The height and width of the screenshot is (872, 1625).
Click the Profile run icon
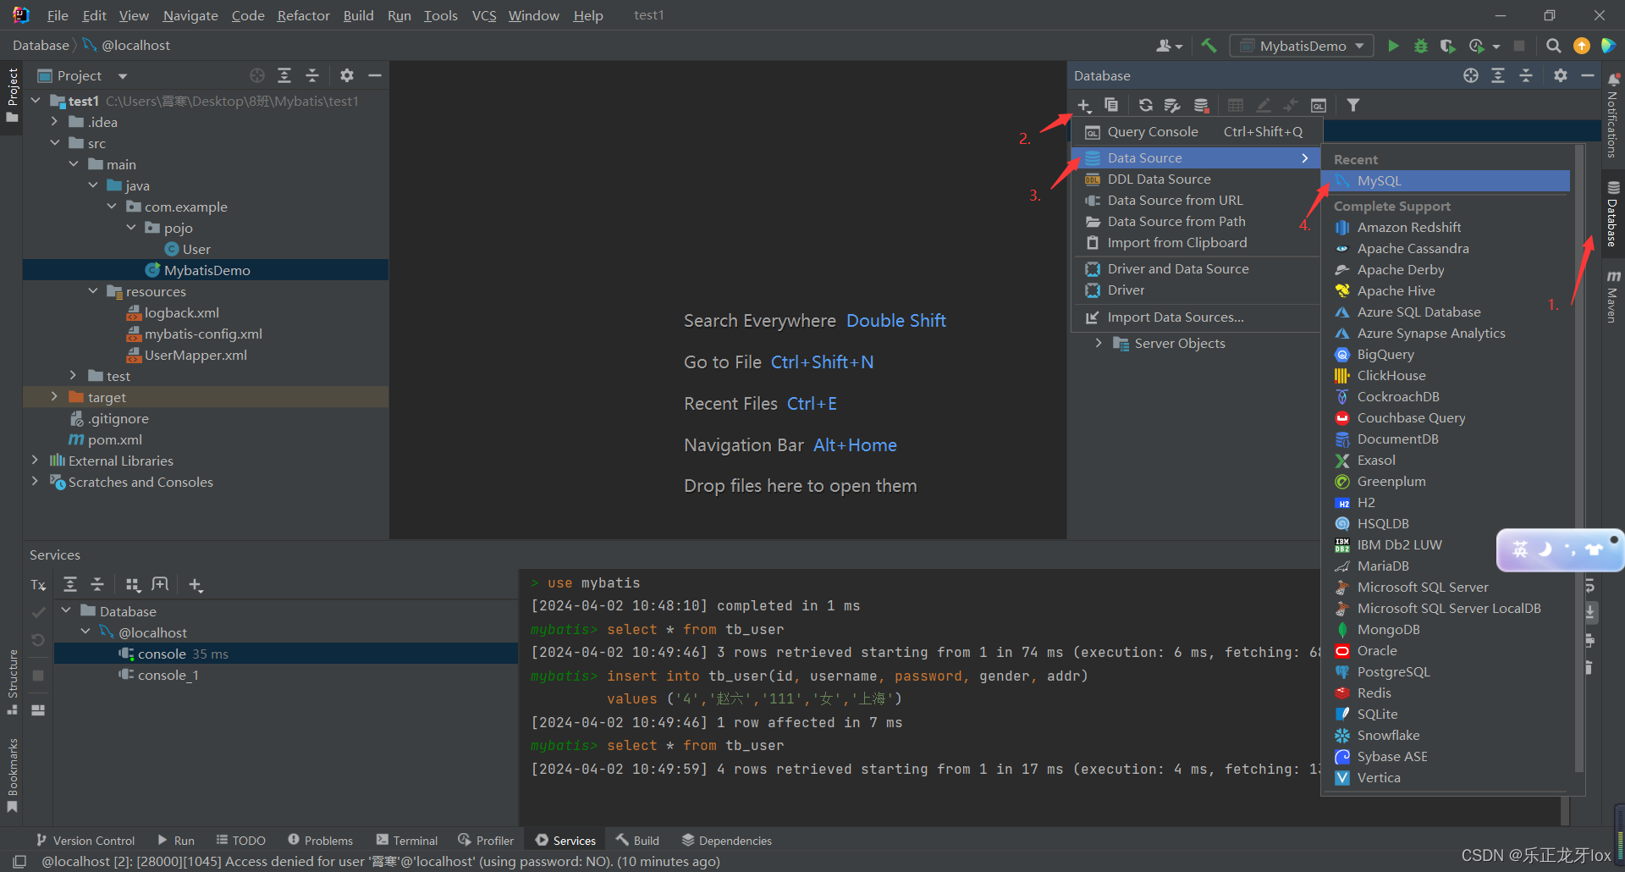[x=1477, y=46]
